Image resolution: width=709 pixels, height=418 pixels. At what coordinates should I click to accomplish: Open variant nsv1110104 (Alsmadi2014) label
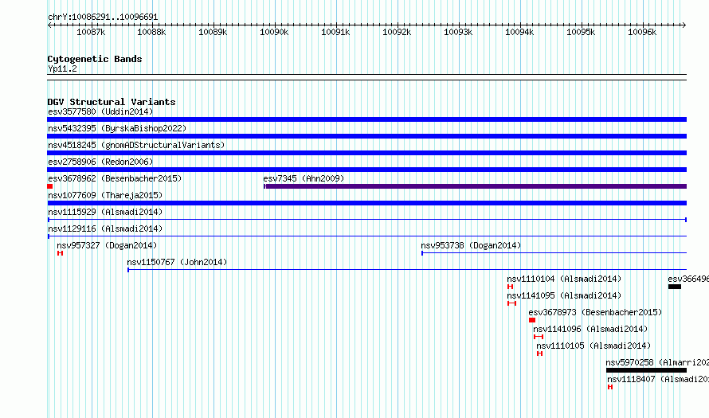pyautogui.click(x=564, y=279)
